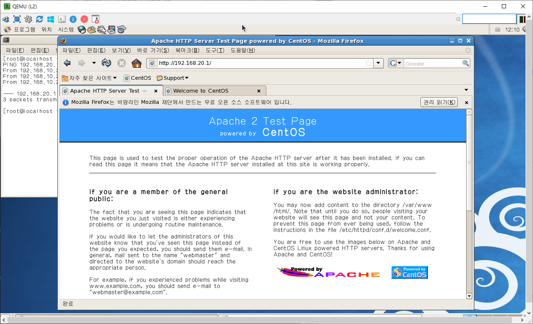The width and height of the screenshot is (533, 324).
Task: Open the CentOS bookmark in bookmarks toolbar
Action: (x=138, y=78)
